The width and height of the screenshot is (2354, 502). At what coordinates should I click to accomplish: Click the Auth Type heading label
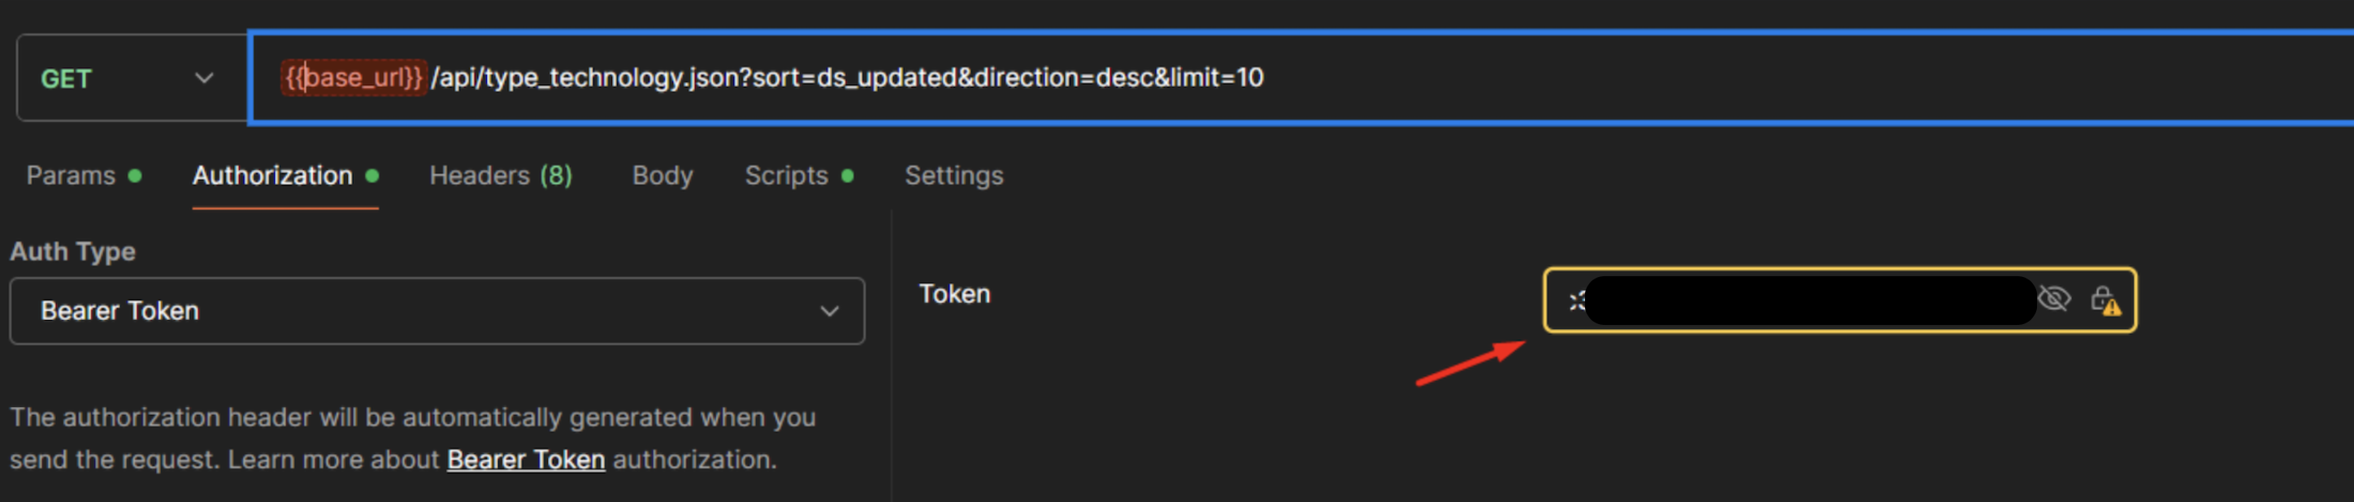click(x=73, y=252)
